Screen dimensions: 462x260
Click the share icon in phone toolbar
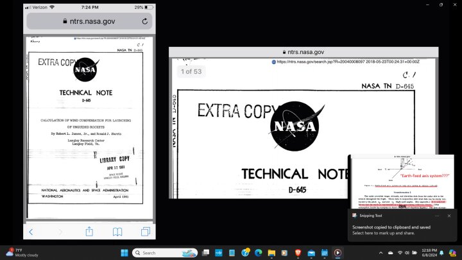click(x=89, y=231)
